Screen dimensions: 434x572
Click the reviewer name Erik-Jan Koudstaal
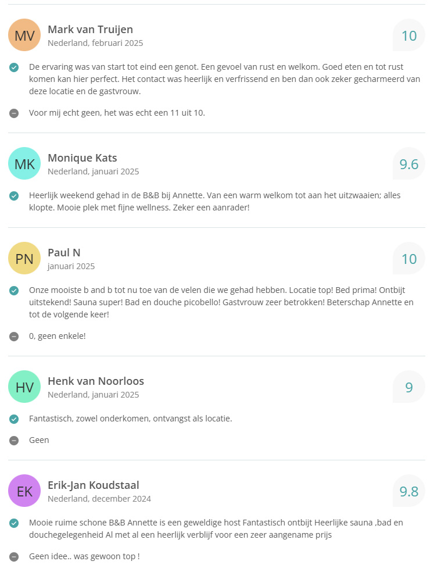coord(93,485)
